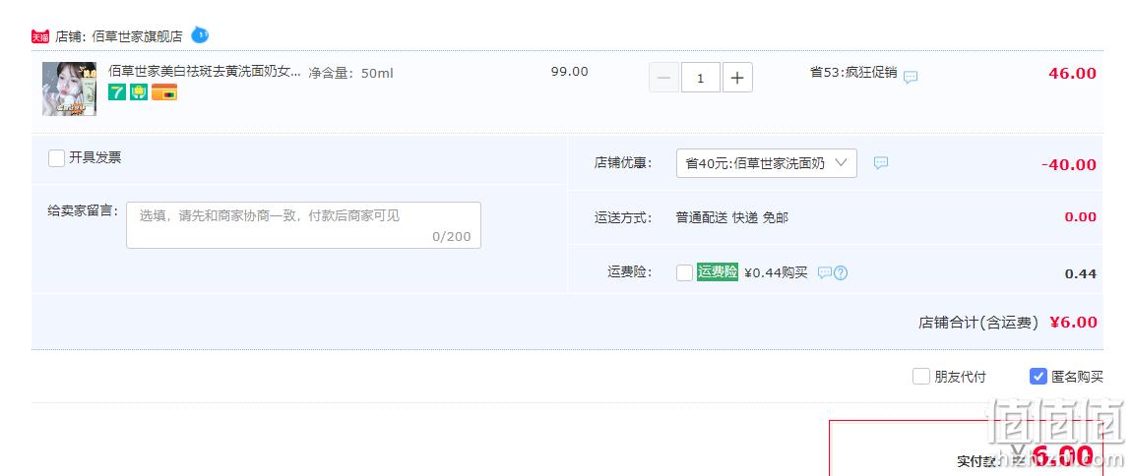Increase the quantity with the plus button
Screen dimensions: 1133x476
pos(737,78)
